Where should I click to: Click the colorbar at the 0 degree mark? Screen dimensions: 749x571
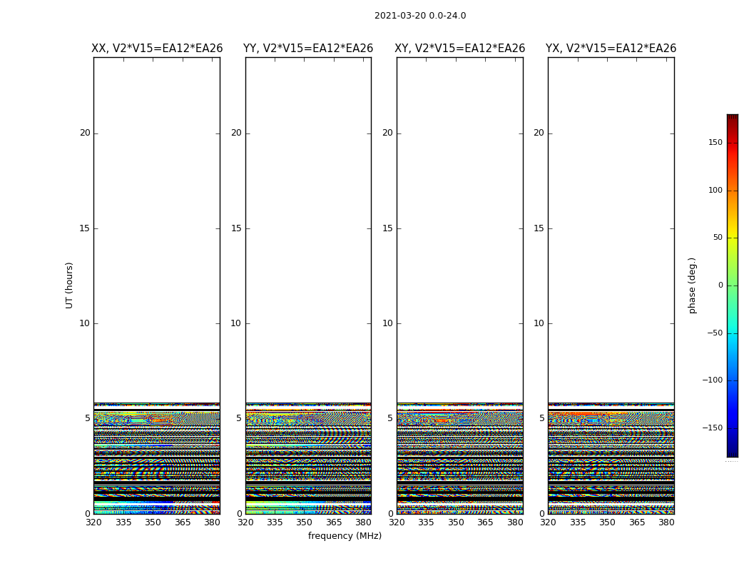732,285
